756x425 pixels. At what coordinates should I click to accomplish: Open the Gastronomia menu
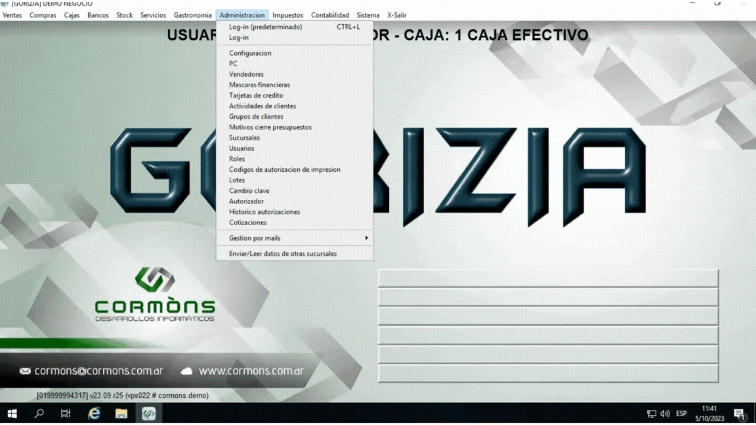click(193, 15)
